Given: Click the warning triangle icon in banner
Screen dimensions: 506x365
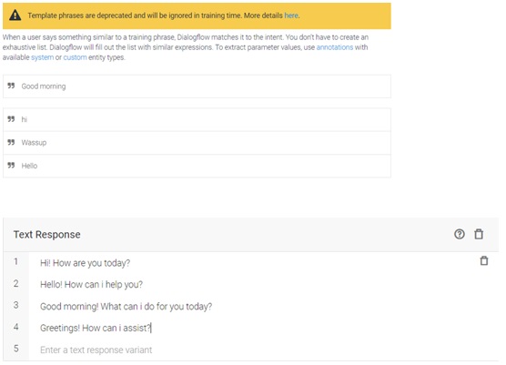Looking at the screenshot, I should (x=15, y=15).
